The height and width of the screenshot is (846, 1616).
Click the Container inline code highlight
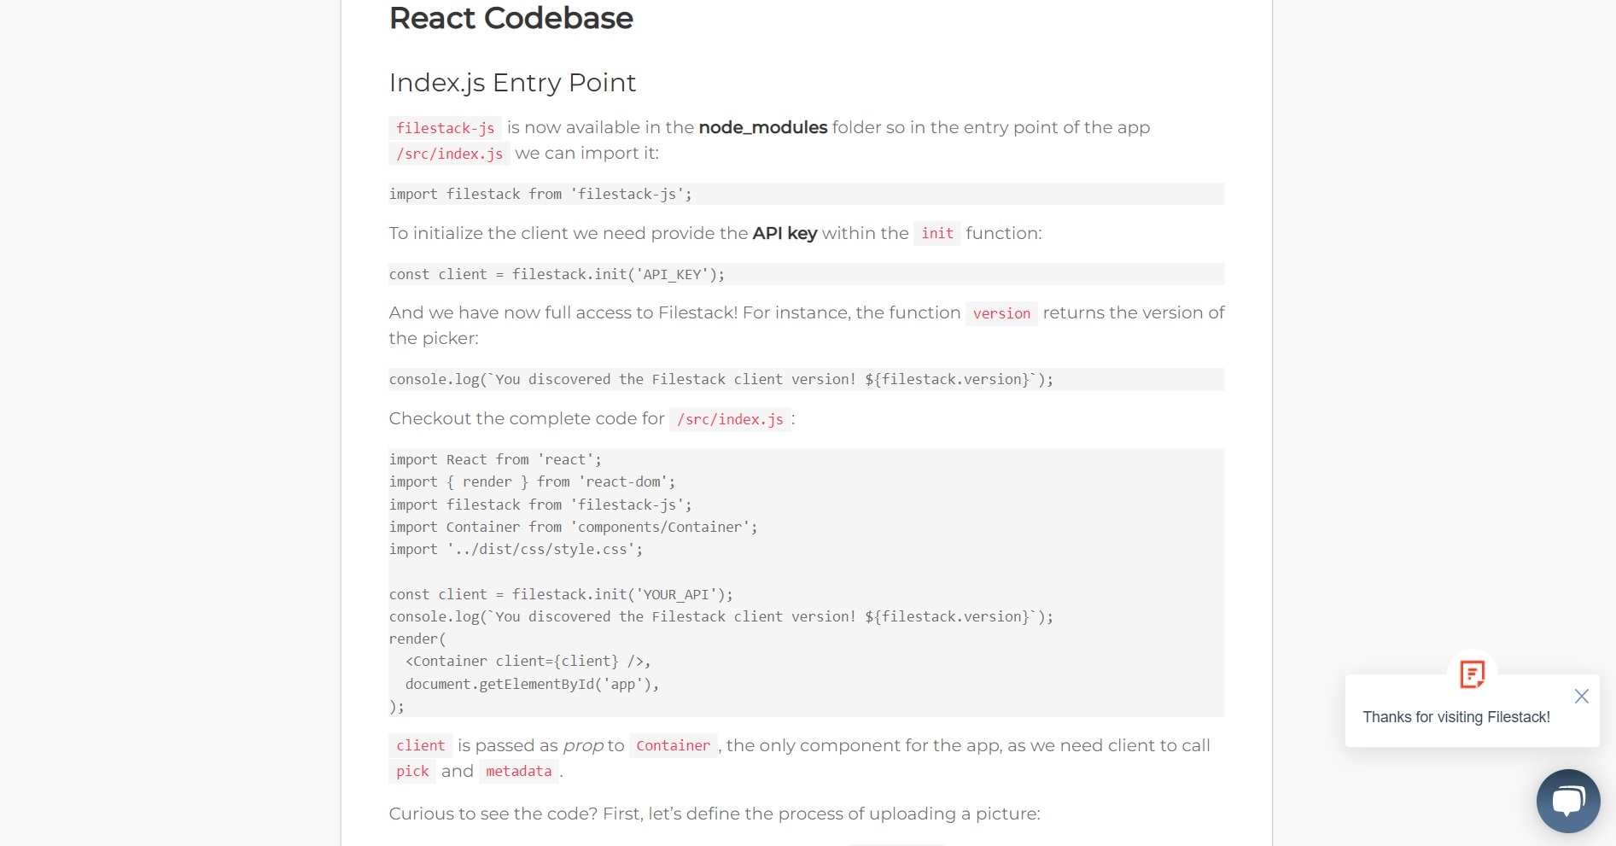click(673, 745)
